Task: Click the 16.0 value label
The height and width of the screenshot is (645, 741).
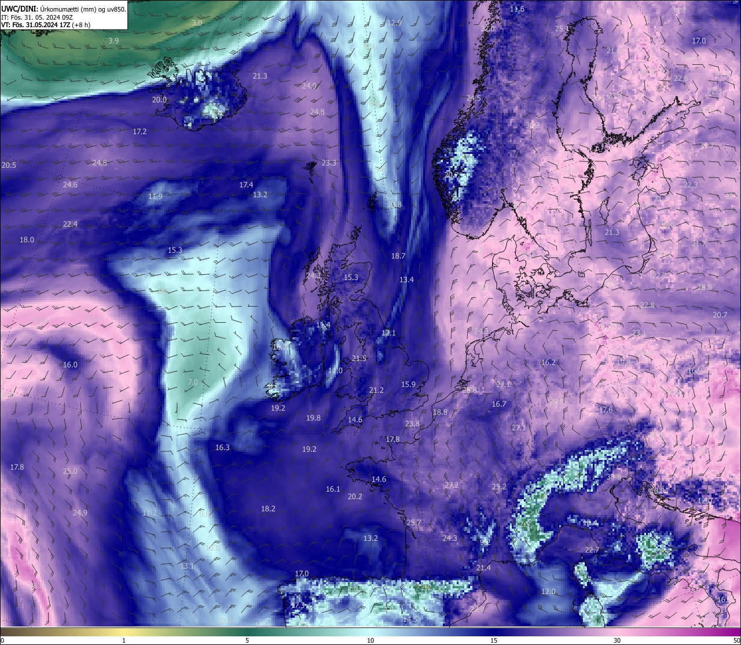Action: pyautogui.click(x=70, y=364)
